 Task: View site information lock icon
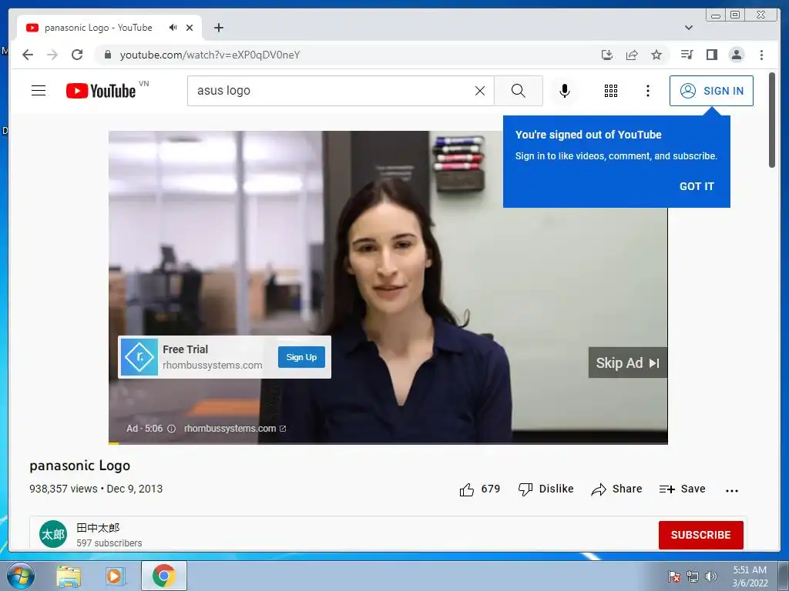[107, 55]
